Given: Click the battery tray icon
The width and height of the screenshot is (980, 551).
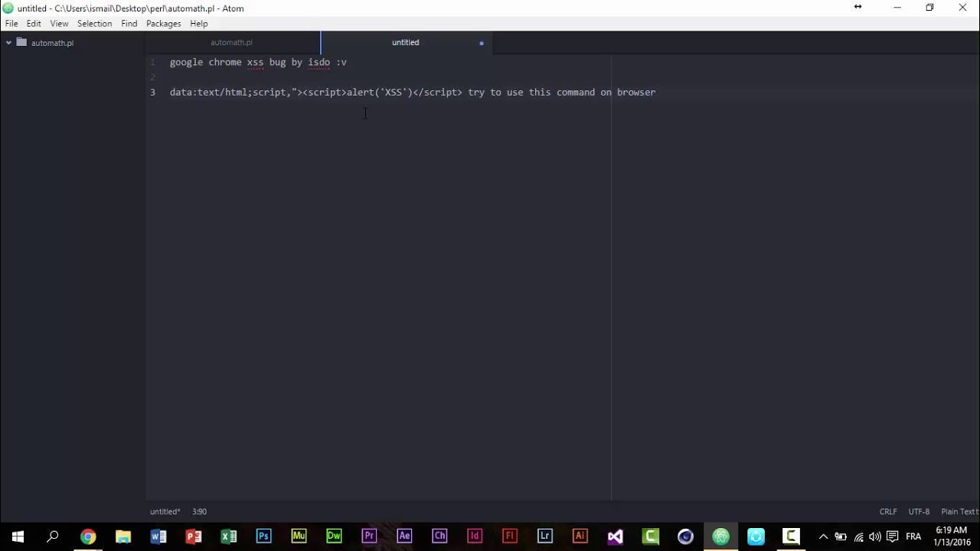Looking at the screenshot, I should pyautogui.click(x=841, y=536).
